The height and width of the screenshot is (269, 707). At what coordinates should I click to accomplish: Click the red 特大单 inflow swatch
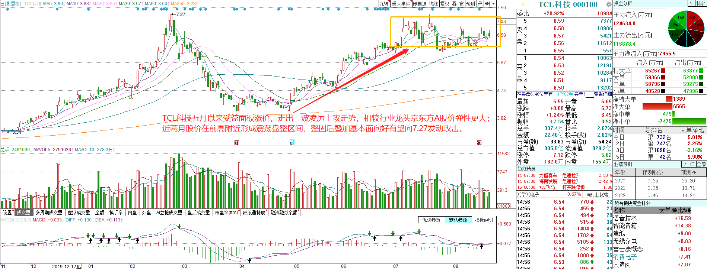663,71
